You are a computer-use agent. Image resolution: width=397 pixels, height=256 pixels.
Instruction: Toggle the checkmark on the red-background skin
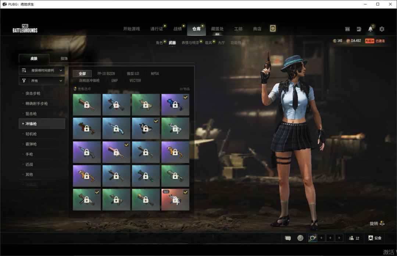(186, 192)
